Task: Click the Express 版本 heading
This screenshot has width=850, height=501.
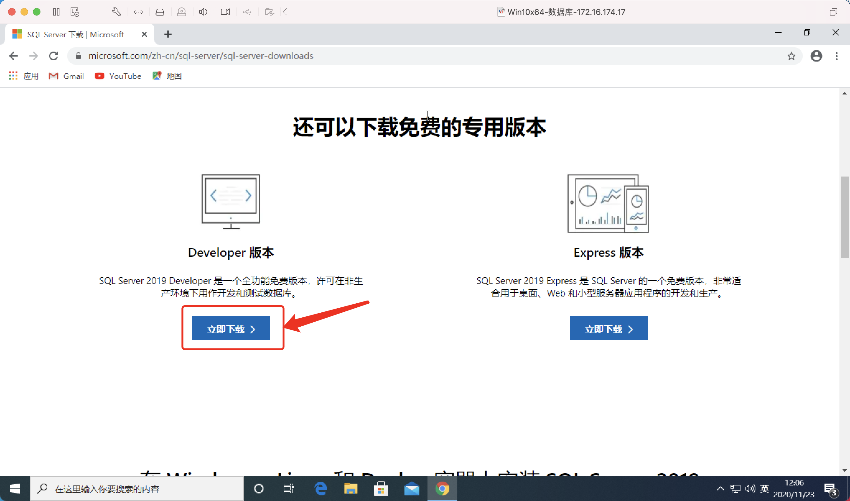Action: (608, 253)
